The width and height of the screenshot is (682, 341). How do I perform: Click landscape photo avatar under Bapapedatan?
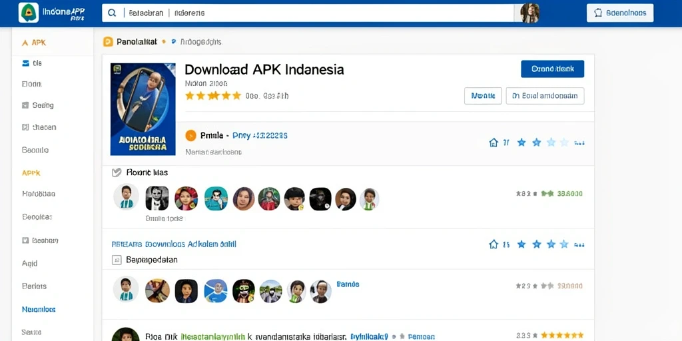[x=270, y=292]
